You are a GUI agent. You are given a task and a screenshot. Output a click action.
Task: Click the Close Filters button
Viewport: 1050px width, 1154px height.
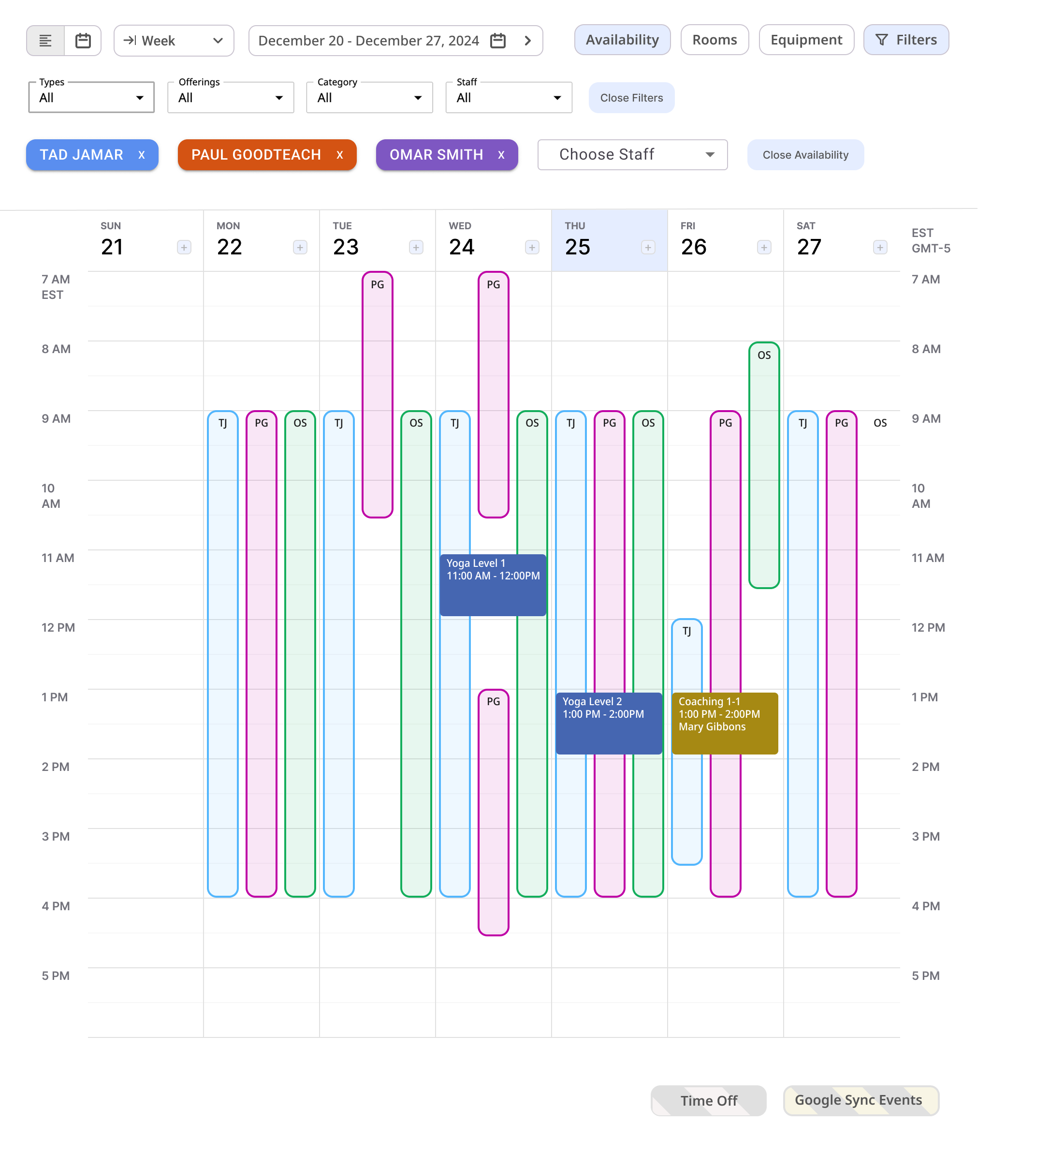[631, 97]
